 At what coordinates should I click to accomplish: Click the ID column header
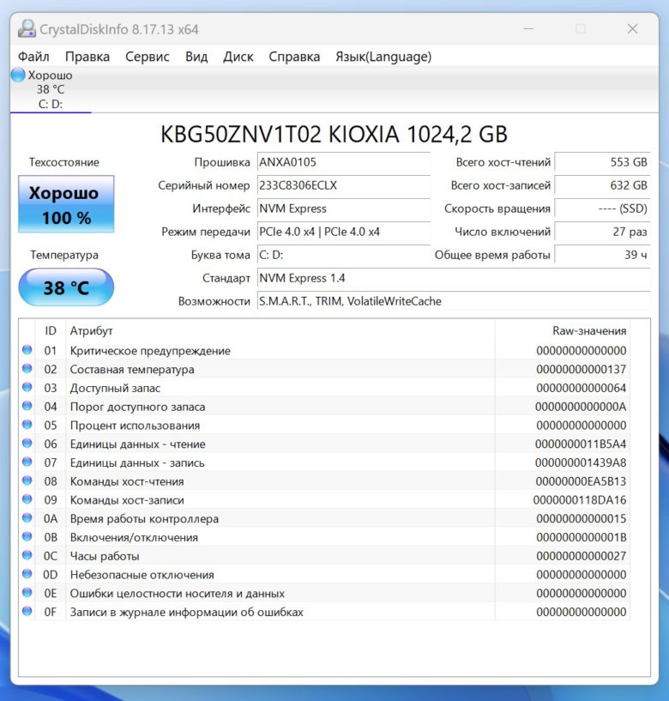(51, 331)
